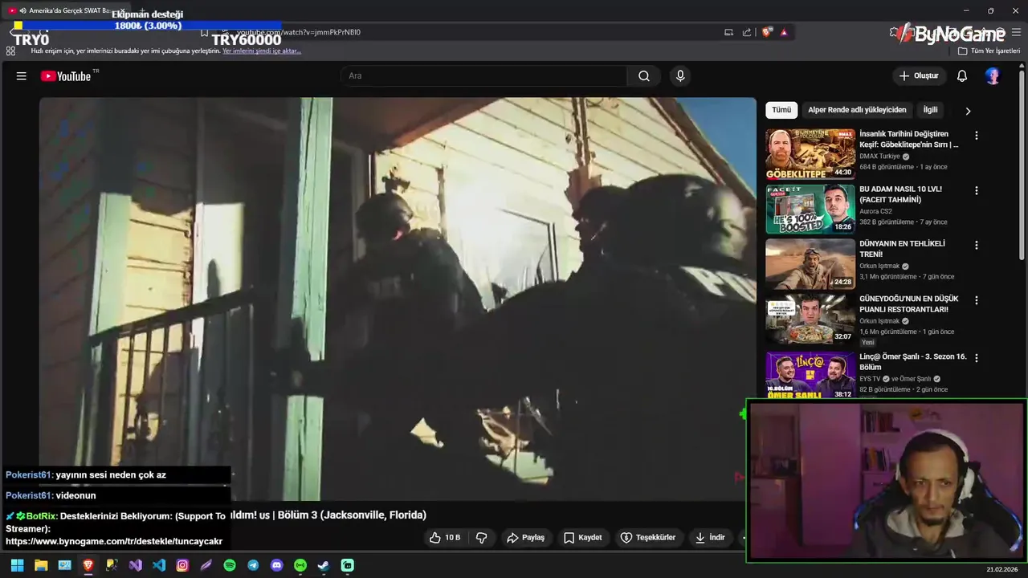Like the video with thumbs up 10 B
This screenshot has width=1028, height=578.
pyautogui.click(x=445, y=538)
